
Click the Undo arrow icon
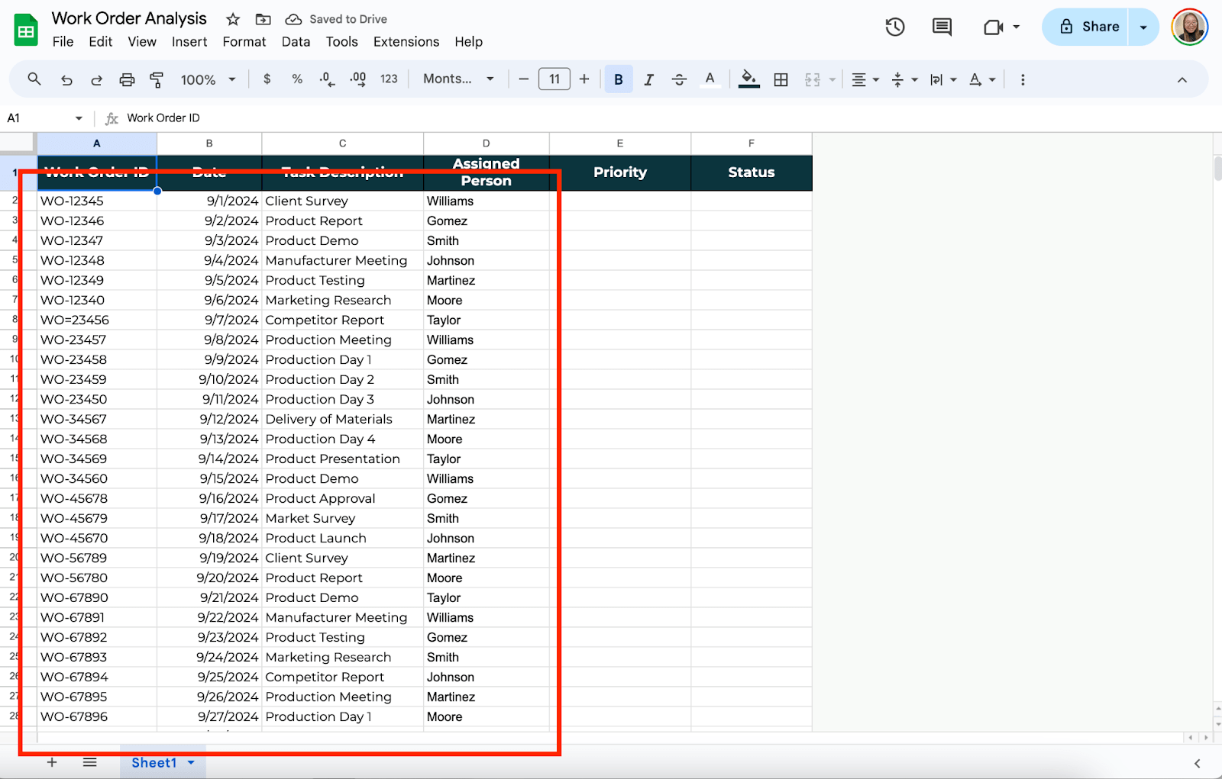pos(66,79)
